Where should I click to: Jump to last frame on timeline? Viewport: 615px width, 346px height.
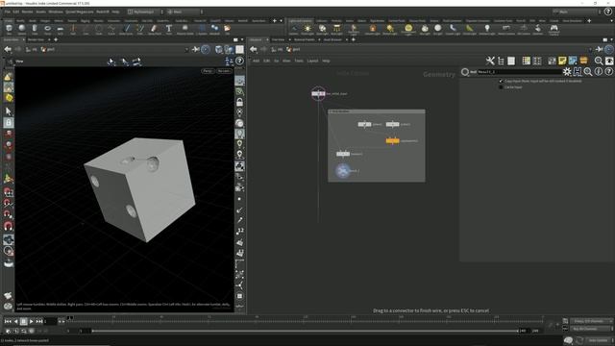[x=39, y=321]
